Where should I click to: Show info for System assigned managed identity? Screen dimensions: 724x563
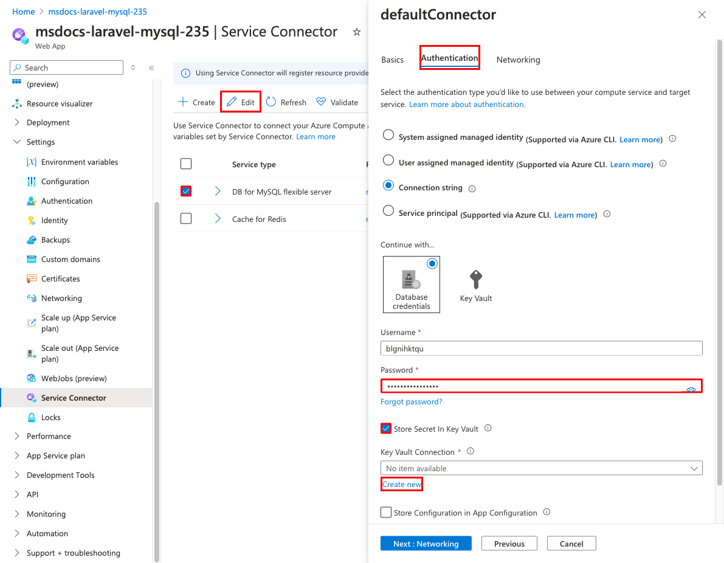pyautogui.click(x=672, y=139)
